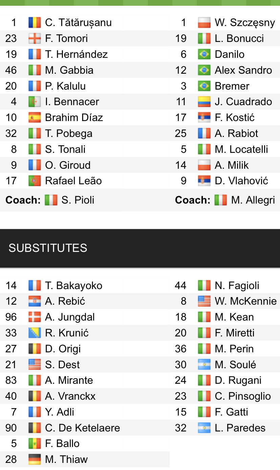Select the Portuguese flag beside Rafael Leão
Viewport: 280px width, 470px height.
pos(34,181)
